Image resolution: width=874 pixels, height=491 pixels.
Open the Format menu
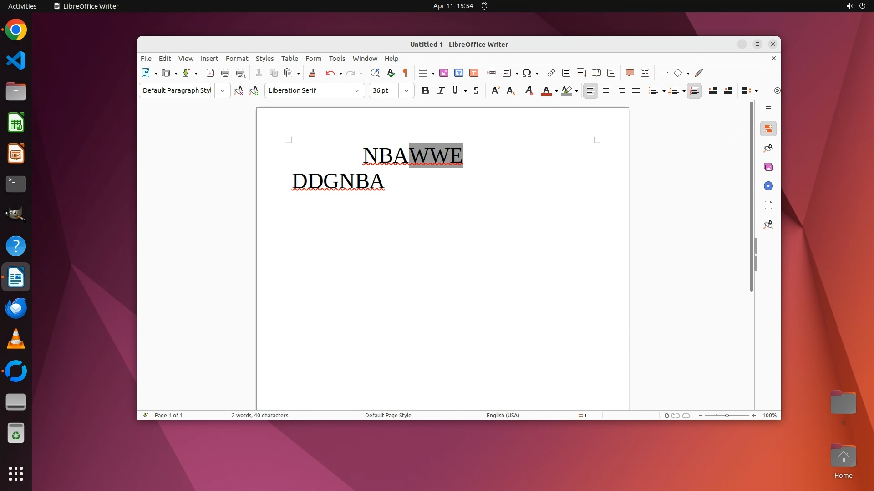pyautogui.click(x=237, y=59)
